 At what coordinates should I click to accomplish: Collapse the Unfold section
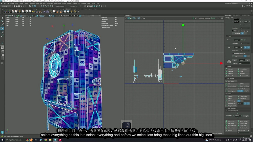(226, 94)
